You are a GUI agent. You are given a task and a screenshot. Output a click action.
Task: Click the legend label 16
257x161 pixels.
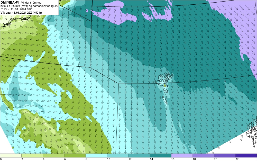(x=173, y=159)
